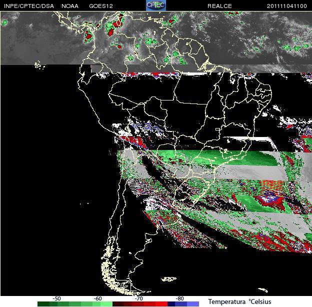Viewport: 312px width, 307px height.
Task: Click the REALCE label in the header
Action: click(219, 6)
